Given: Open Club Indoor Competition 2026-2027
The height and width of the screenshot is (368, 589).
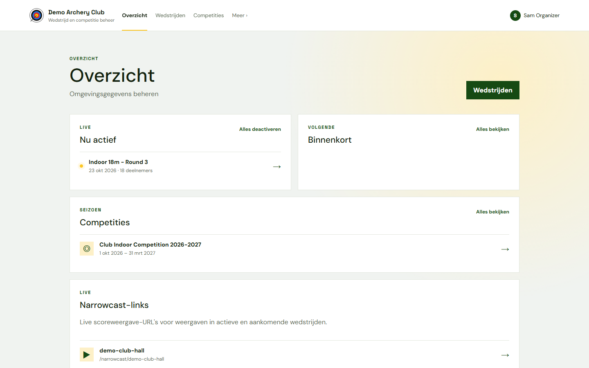Looking at the screenshot, I should [x=294, y=249].
